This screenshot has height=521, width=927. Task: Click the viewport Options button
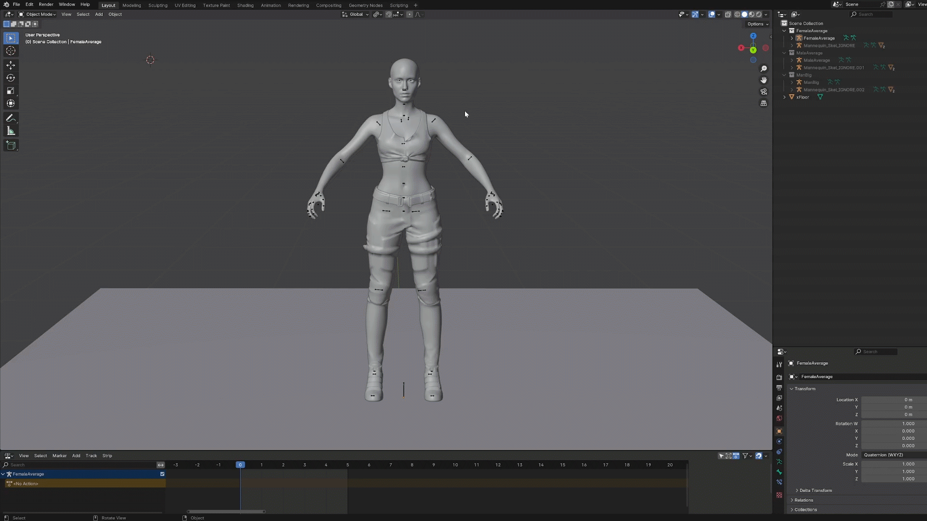point(757,24)
